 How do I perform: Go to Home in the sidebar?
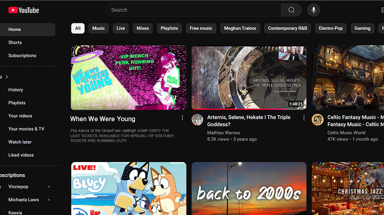point(28,30)
